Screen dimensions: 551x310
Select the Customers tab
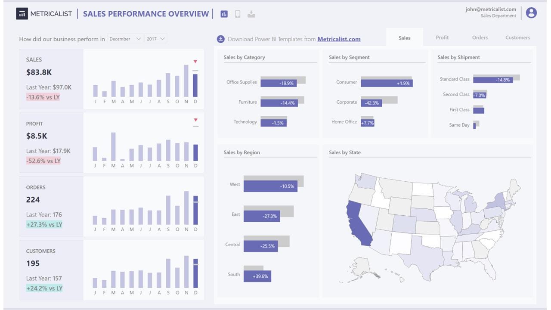[517, 37]
